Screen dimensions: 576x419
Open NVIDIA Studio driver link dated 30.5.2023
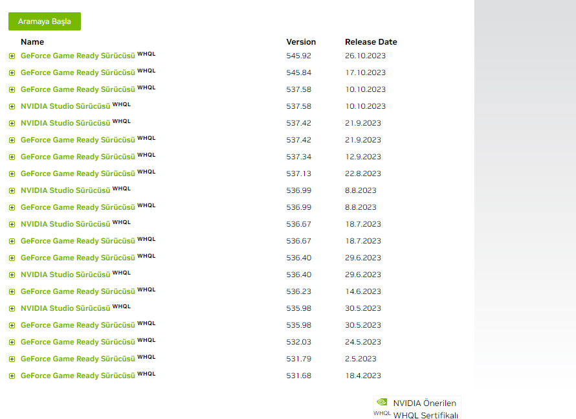[x=65, y=308]
